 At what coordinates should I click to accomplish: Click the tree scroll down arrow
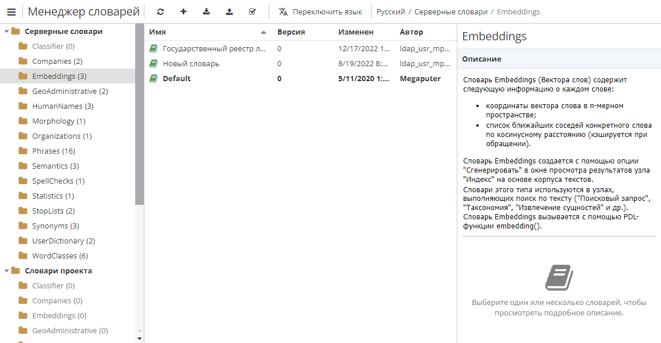140,338
